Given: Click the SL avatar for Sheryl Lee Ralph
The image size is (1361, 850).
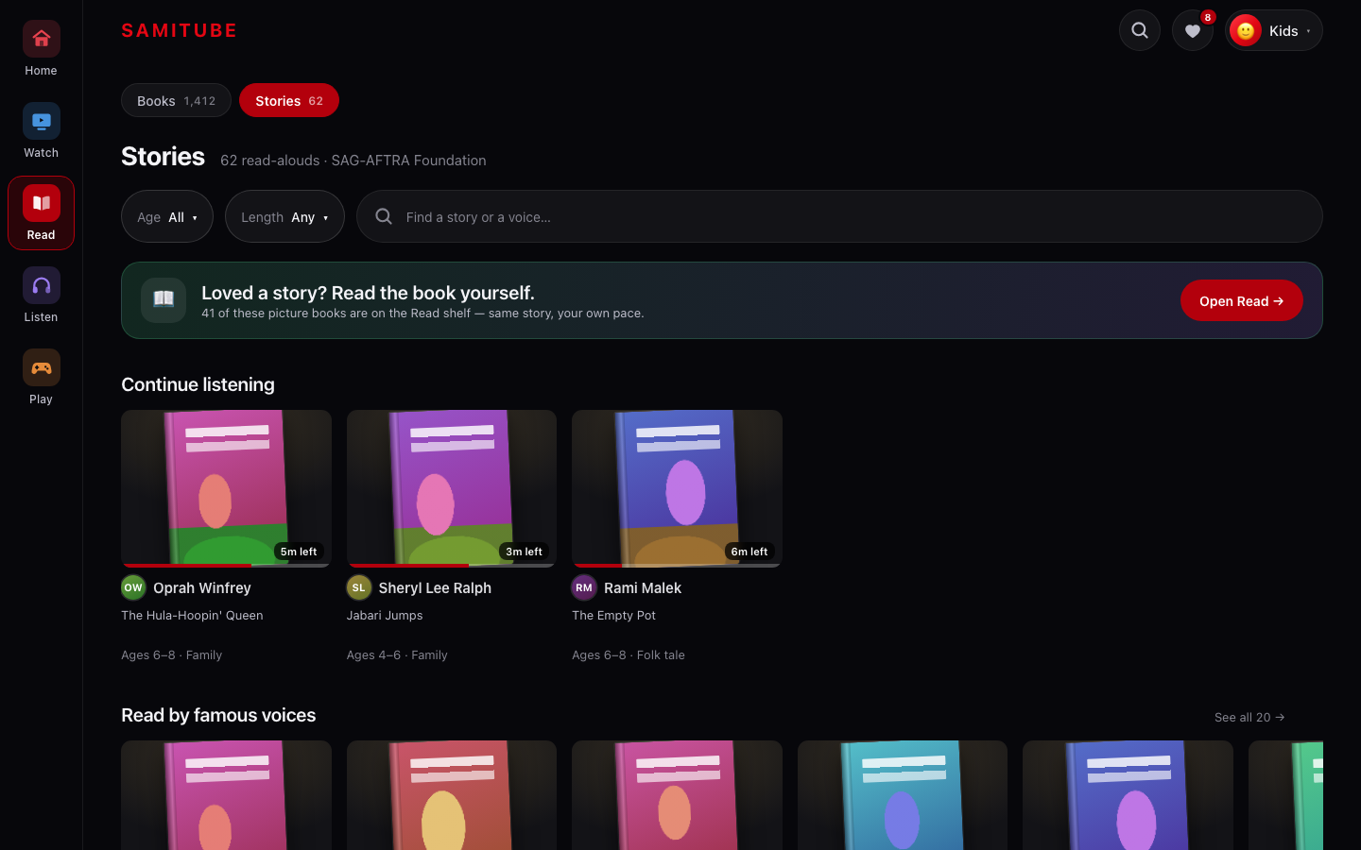Looking at the screenshot, I should [x=359, y=587].
